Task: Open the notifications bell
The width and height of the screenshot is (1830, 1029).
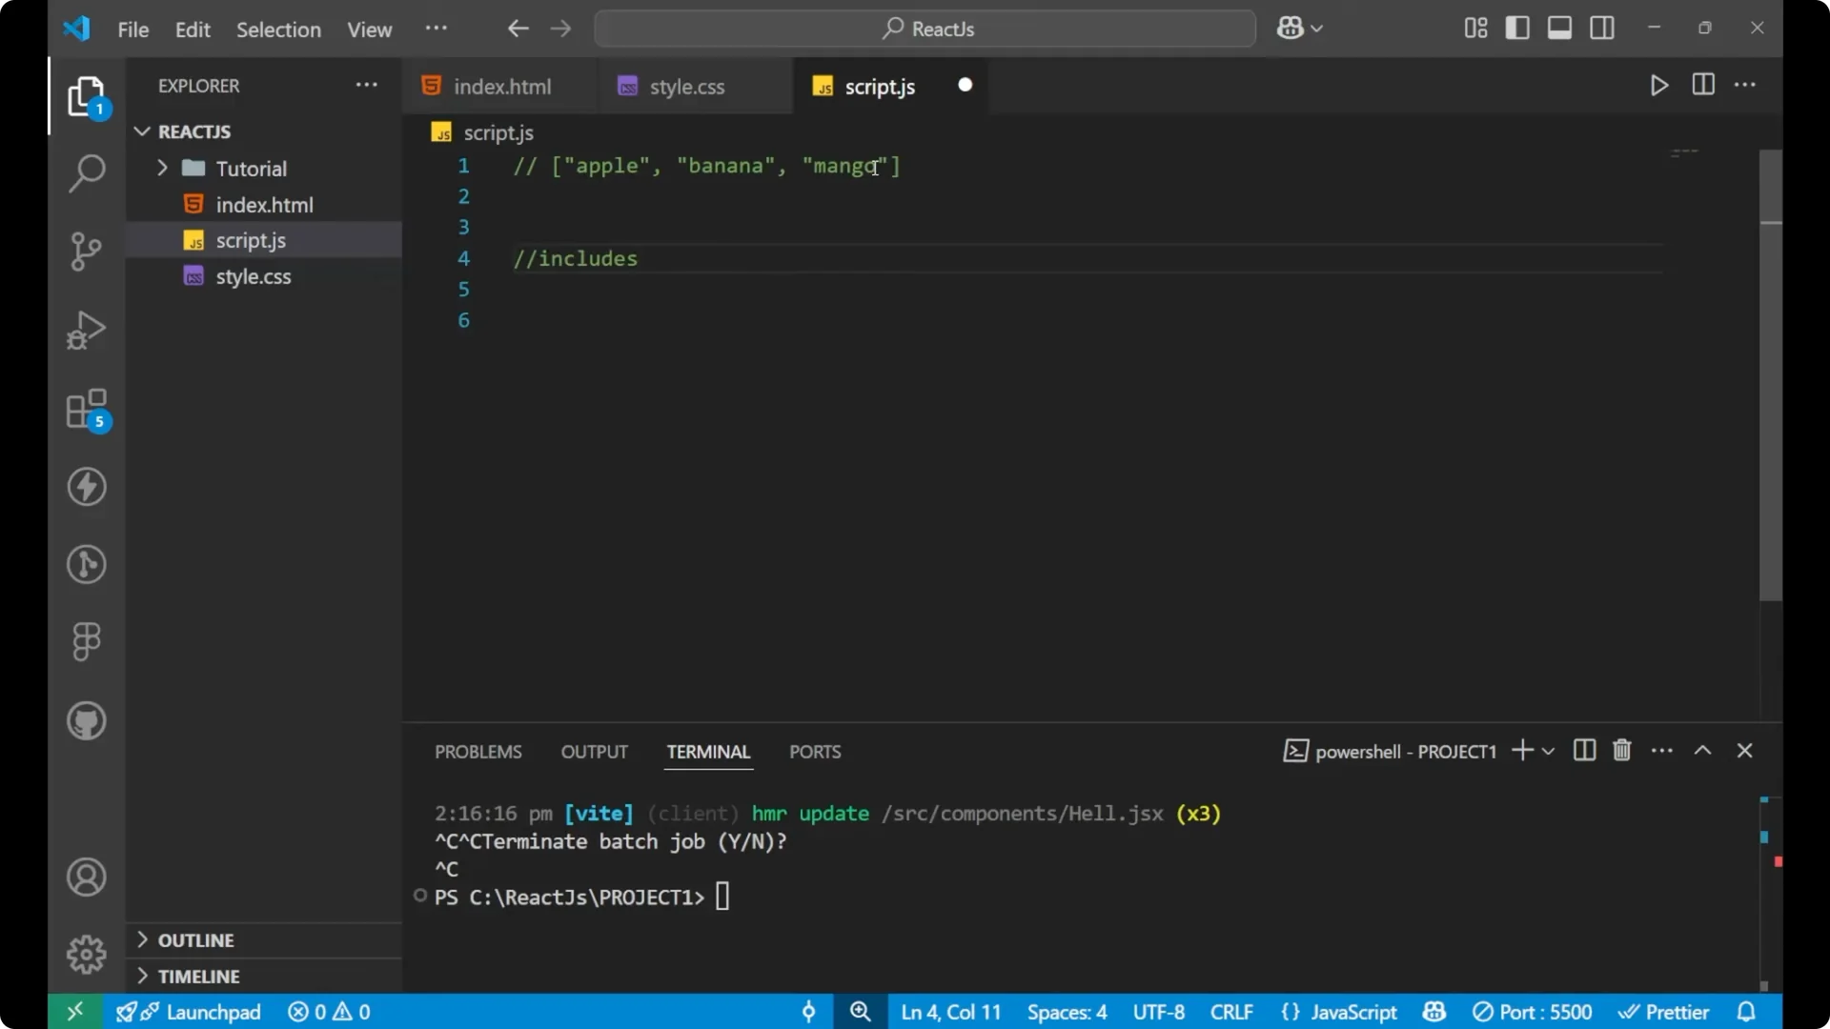Action: (x=1748, y=1012)
